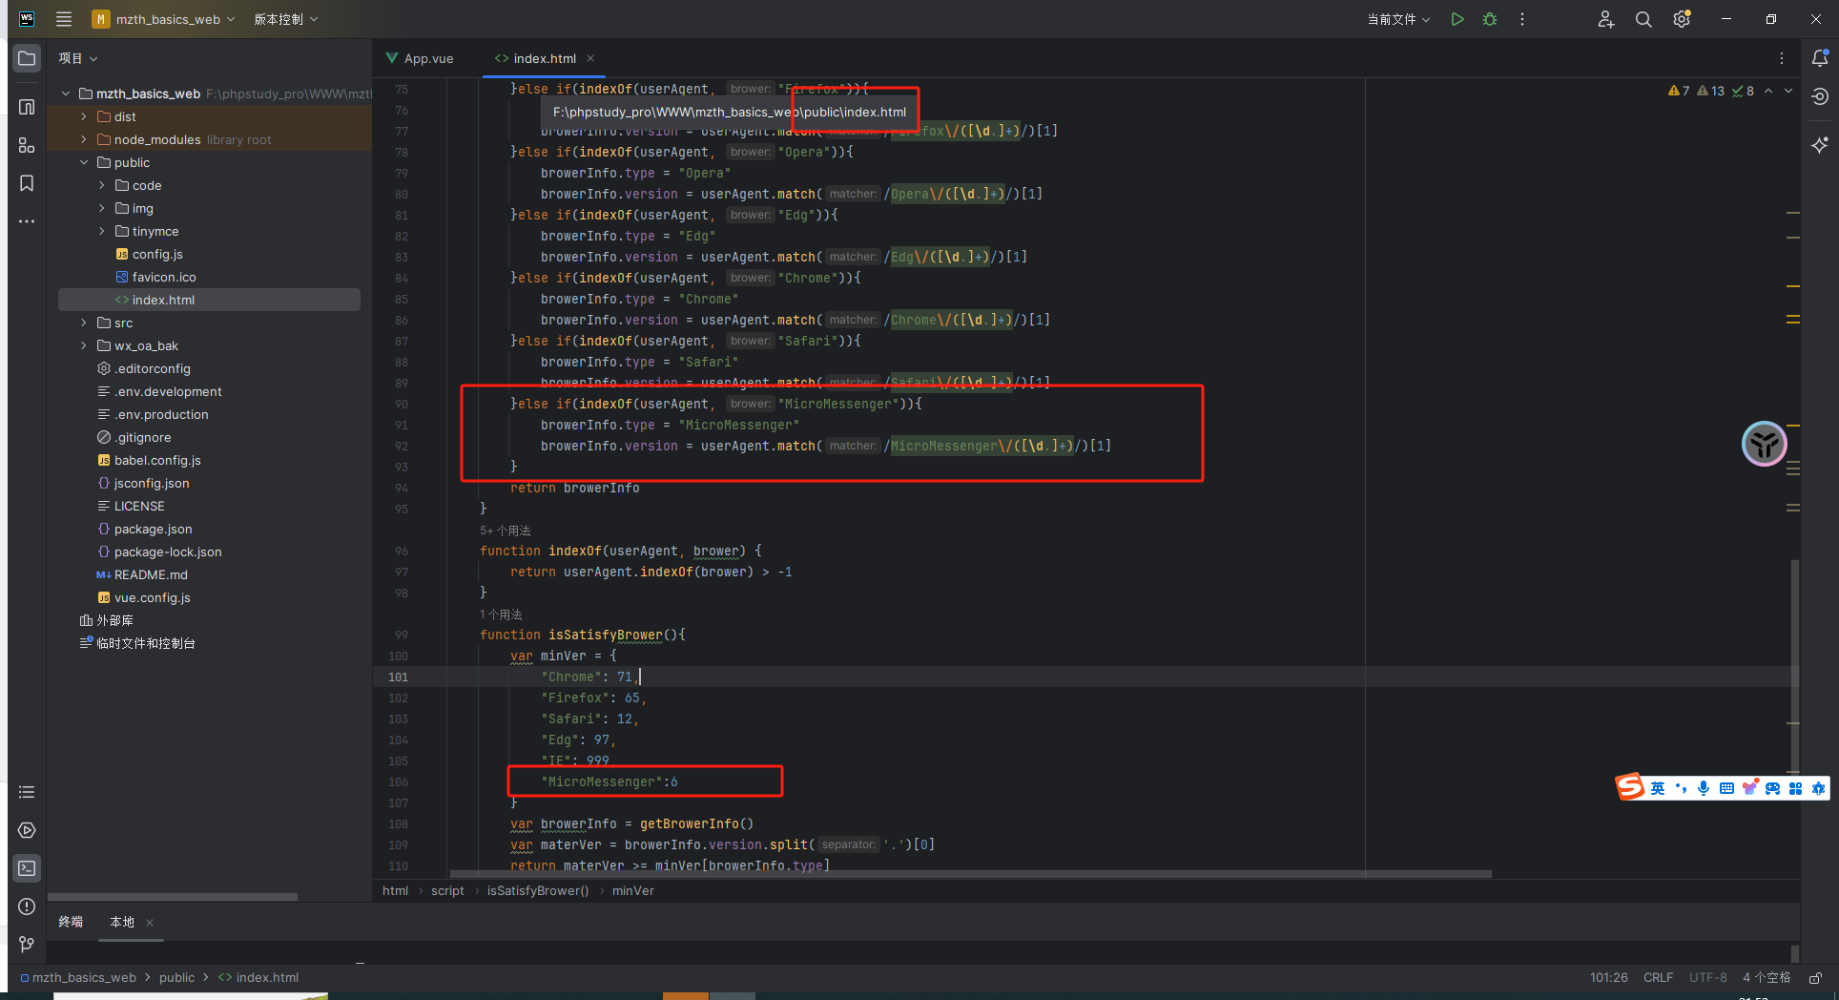Toggle the Terminal tool window icon
The height and width of the screenshot is (1000, 1839).
tap(27, 868)
